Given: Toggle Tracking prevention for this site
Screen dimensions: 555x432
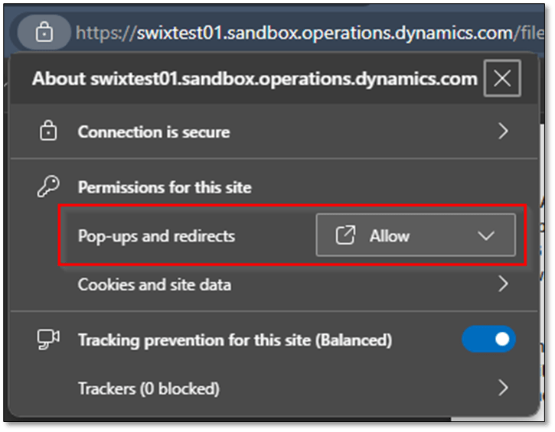Looking at the screenshot, I should pos(488,340).
